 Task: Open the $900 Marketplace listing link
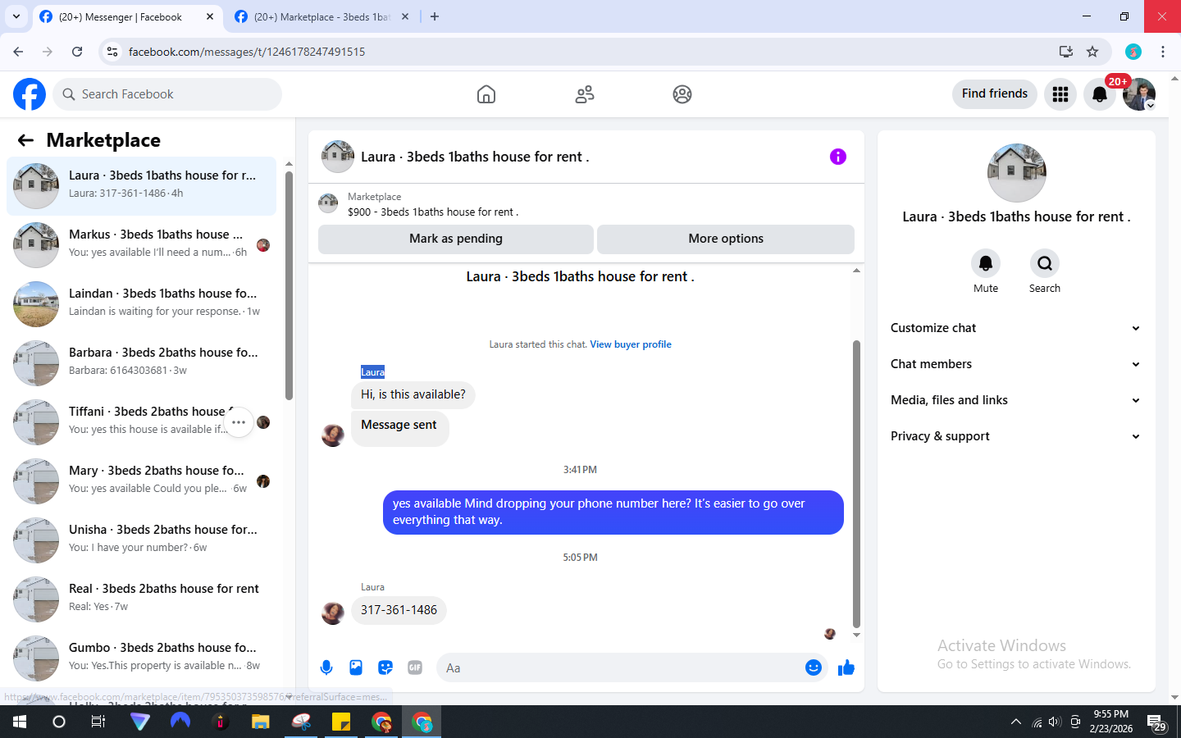pyautogui.click(x=433, y=212)
